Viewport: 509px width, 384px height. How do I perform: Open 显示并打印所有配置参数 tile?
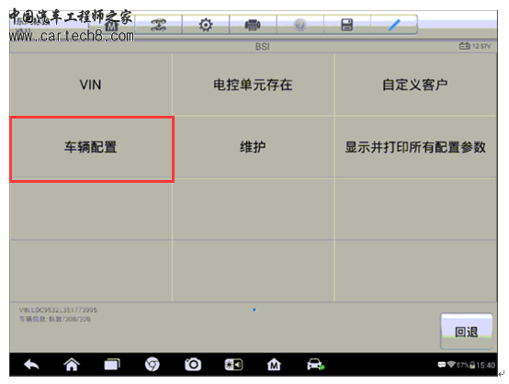(415, 147)
